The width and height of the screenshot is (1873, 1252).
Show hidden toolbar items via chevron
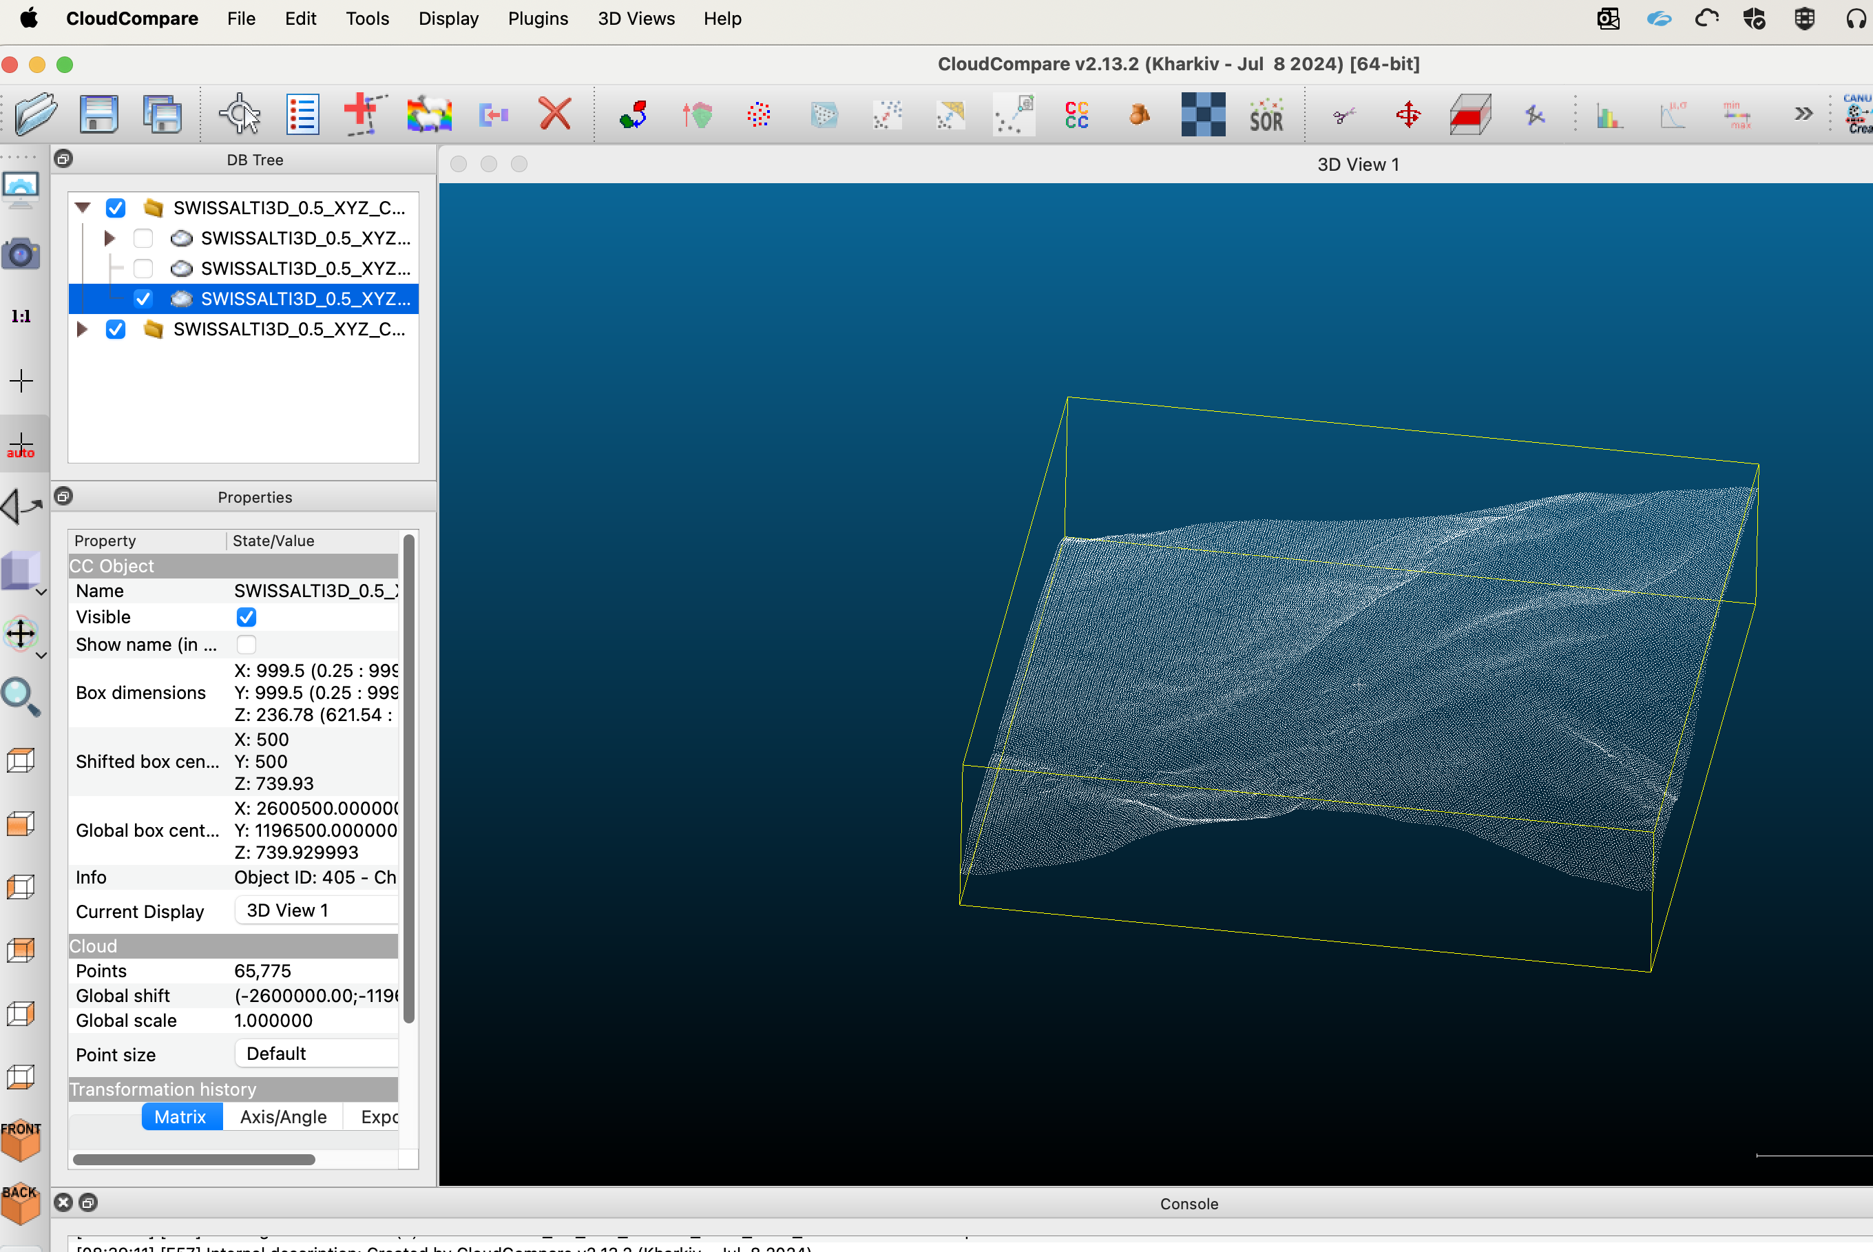point(1803,114)
